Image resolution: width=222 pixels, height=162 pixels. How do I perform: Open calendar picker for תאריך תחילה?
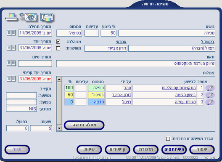11,33
